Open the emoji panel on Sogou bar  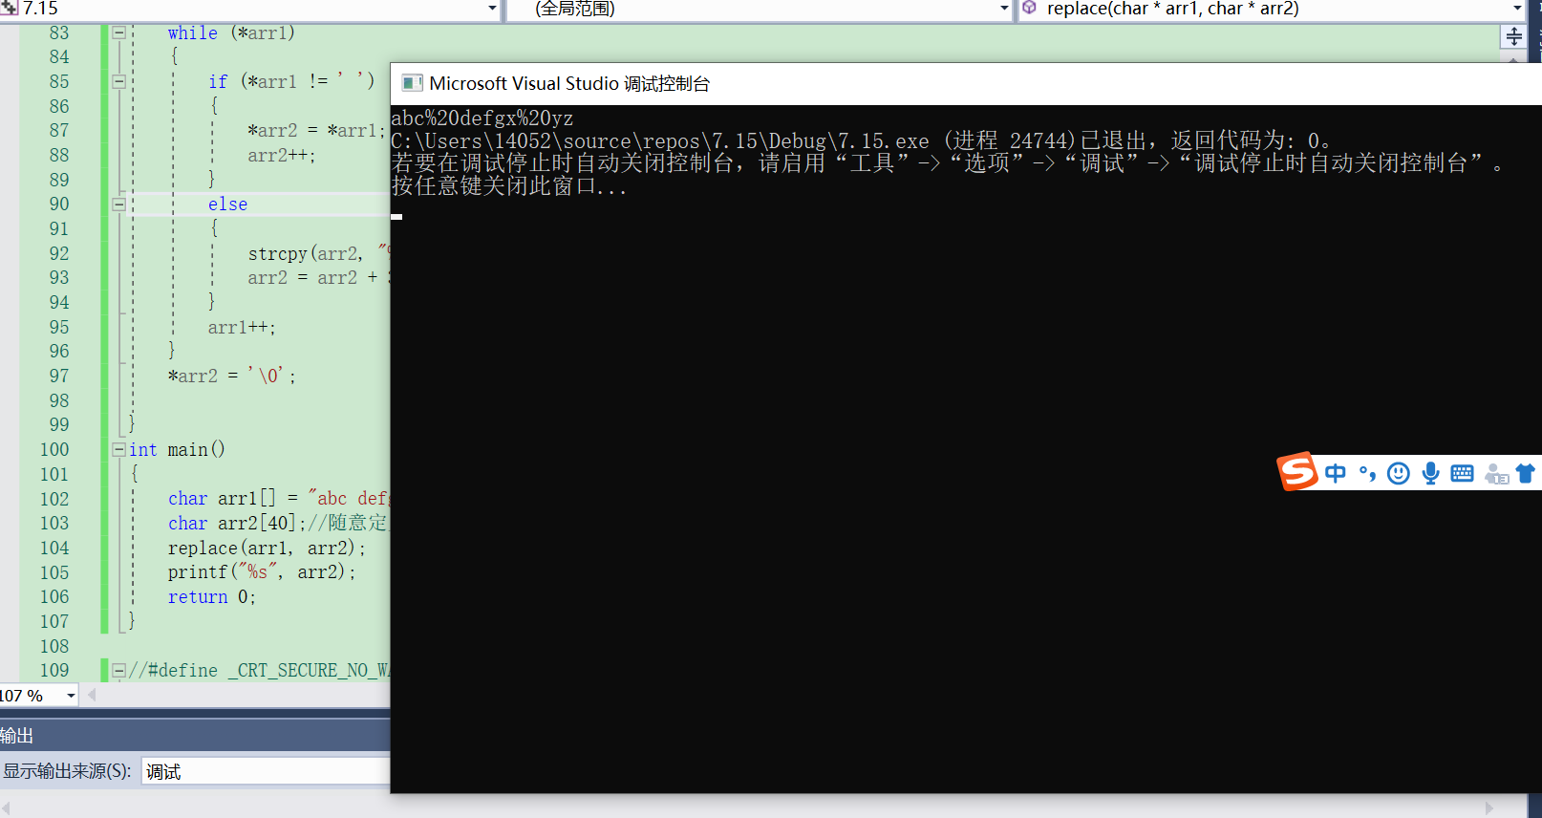coord(1399,473)
